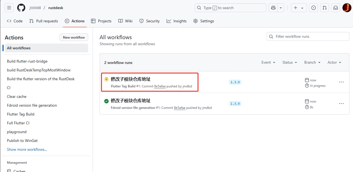353x172 pixels.
Task: Click the Insights tab graph icon
Action: [x=169, y=21]
